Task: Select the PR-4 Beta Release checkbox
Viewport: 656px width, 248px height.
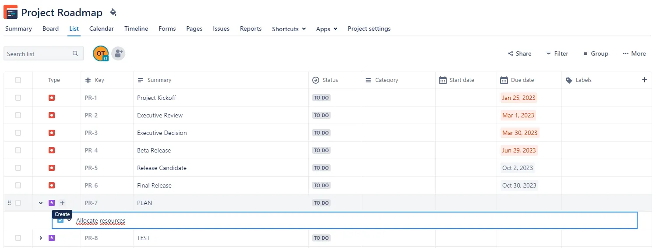Action: [18, 150]
